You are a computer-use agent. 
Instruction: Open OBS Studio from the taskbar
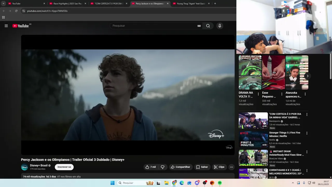coord(205,183)
